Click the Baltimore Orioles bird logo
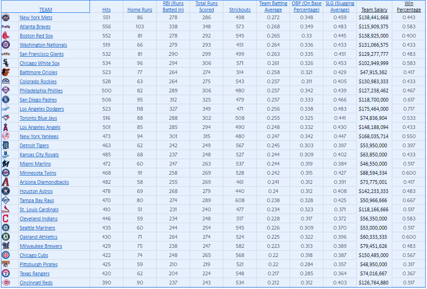The width and height of the screenshot is (427, 289). (5, 72)
